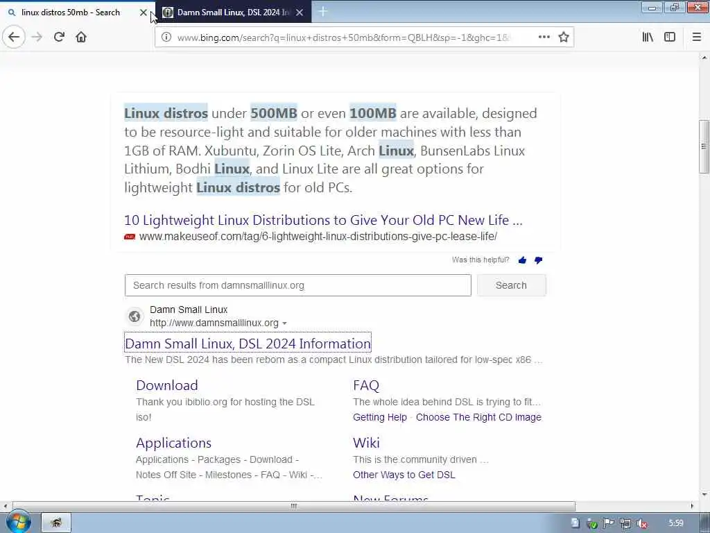The image size is (710, 533).
Task: Click the green shield tray icon
Action: tap(592, 524)
